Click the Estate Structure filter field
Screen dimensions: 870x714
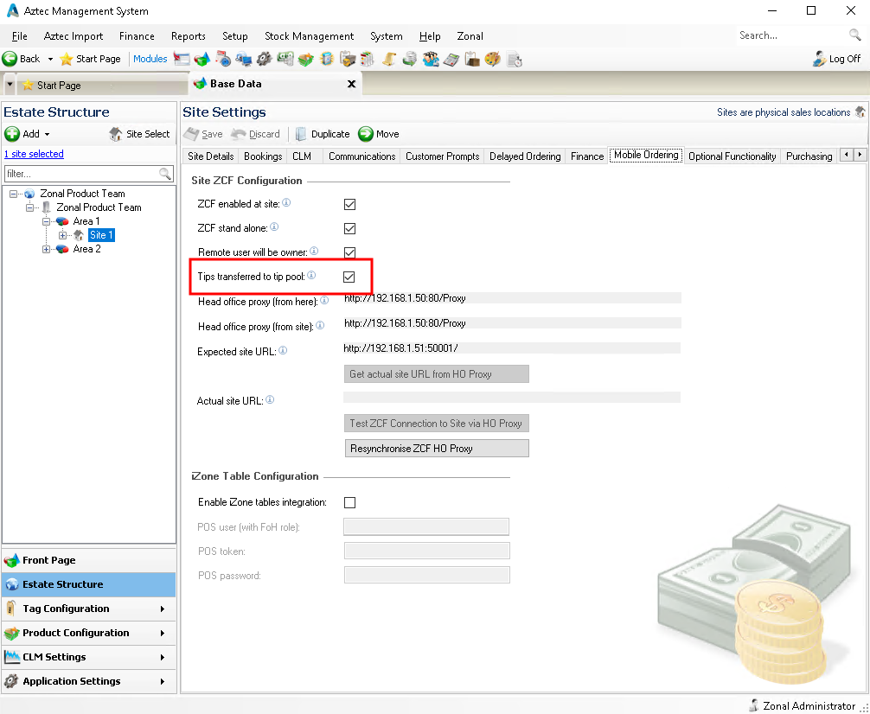pyautogui.click(x=89, y=174)
